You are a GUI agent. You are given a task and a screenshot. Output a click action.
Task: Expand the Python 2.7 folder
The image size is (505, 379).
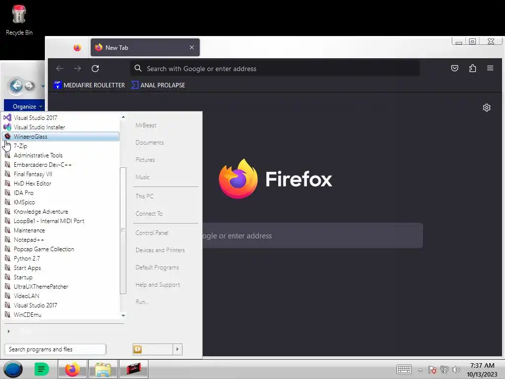click(61, 258)
